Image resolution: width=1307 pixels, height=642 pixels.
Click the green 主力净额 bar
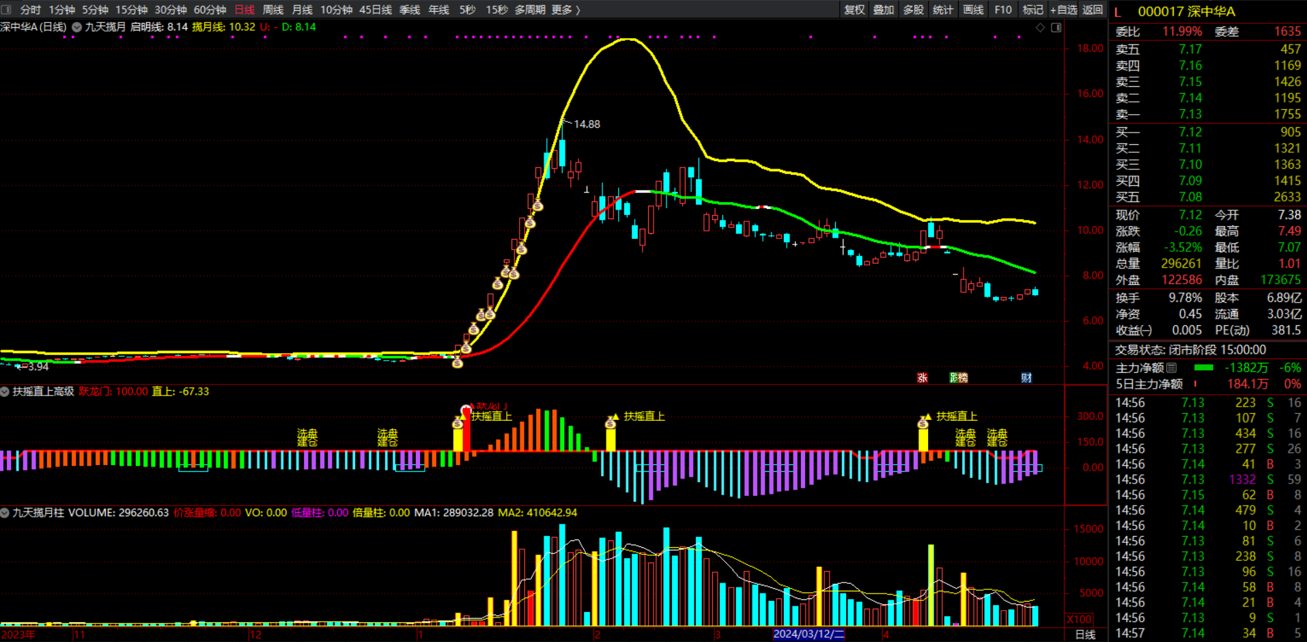click(1203, 367)
